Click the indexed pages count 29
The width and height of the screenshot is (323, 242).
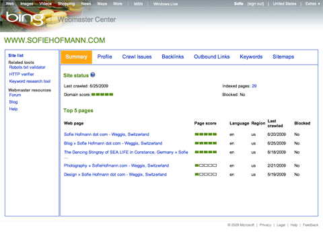[254, 86]
